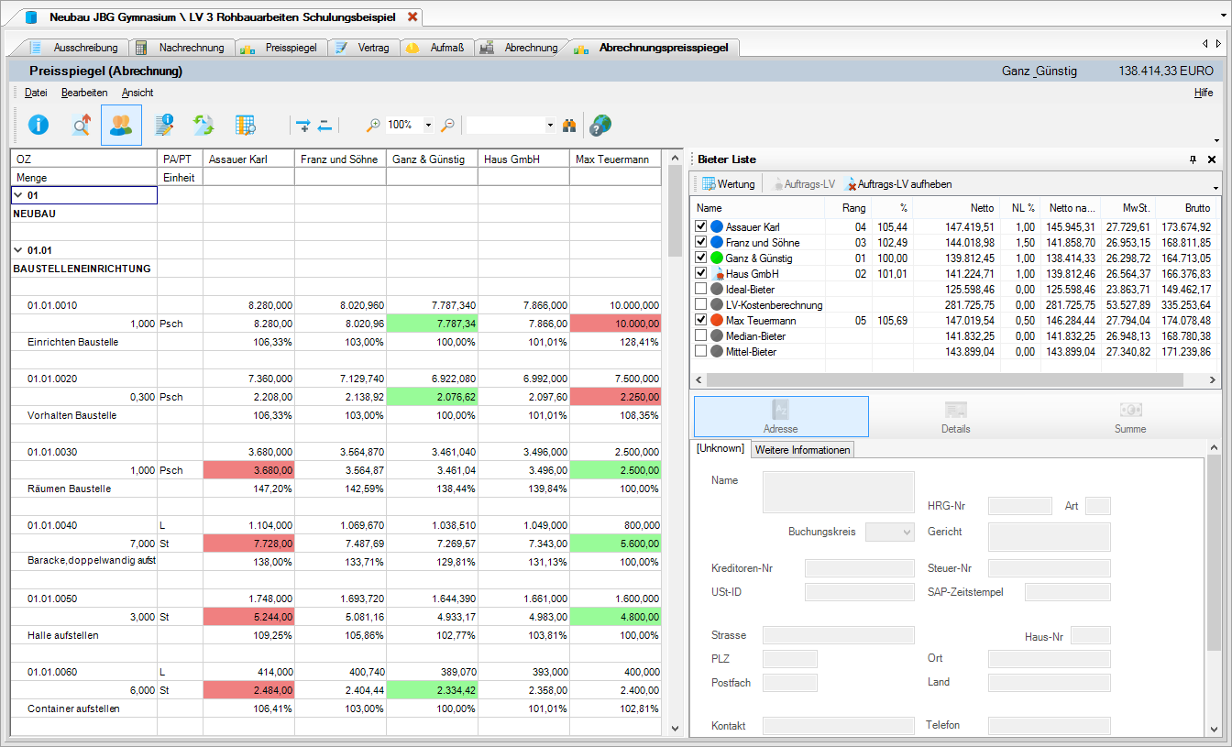Open the Details section button

pyautogui.click(x=956, y=417)
